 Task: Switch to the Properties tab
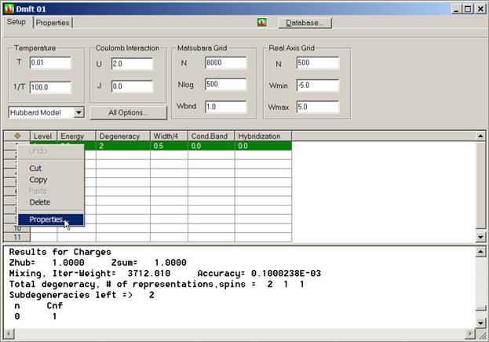coord(53,23)
